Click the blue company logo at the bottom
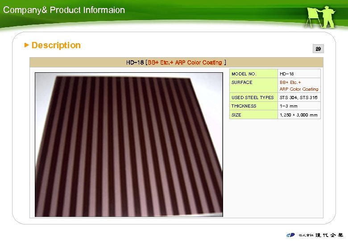The width and height of the screenshot is (348, 241). [290, 235]
